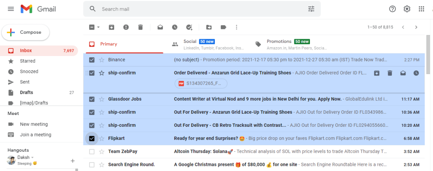Snooze selected emails from toolbar
Viewport: 433px width, 171px height.
(x=175, y=27)
